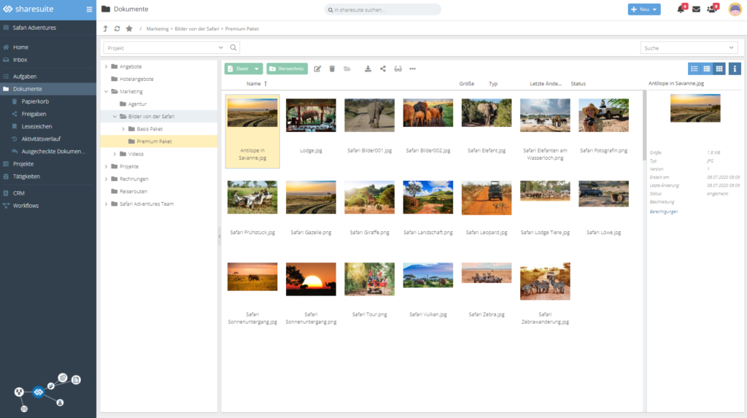Viewport: 747px width, 418px height.
Task: Add bookmark with the star icon
Action: [x=129, y=28]
